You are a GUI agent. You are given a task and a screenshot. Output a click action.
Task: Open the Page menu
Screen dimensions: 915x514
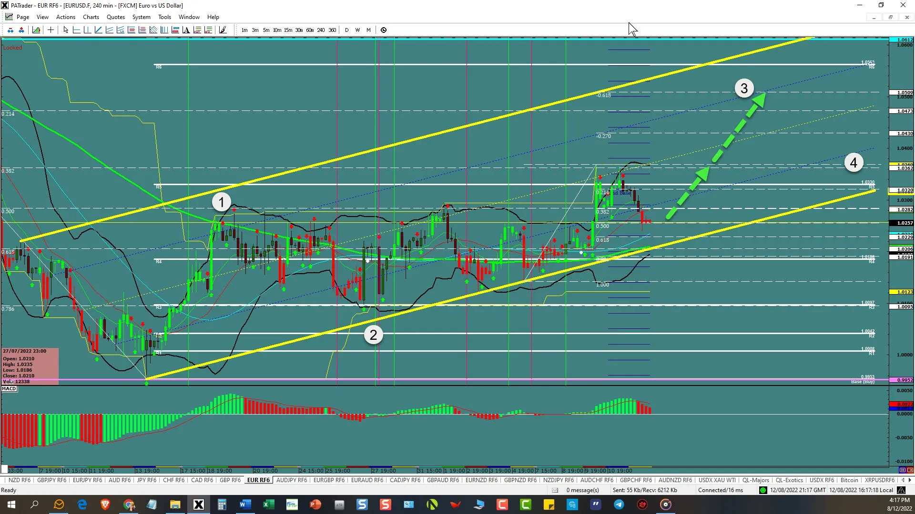coord(22,17)
